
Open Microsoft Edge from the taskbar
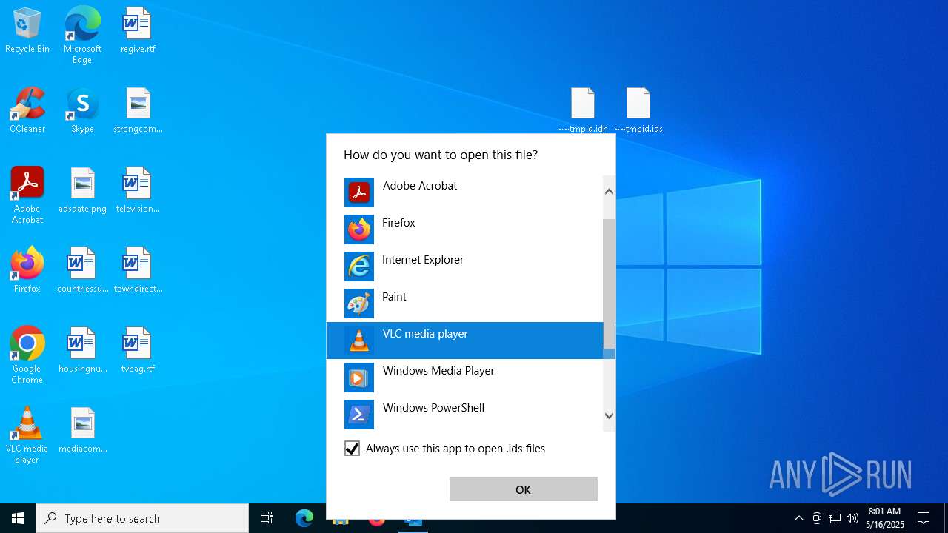pyautogui.click(x=304, y=518)
